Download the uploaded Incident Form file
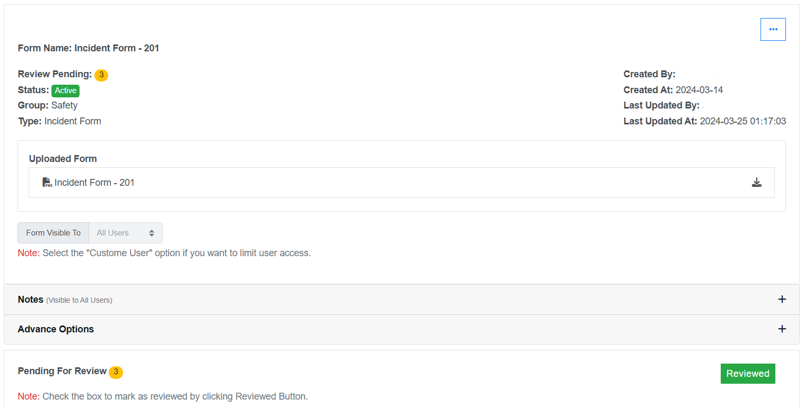The width and height of the screenshot is (804, 407). click(756, 183)
